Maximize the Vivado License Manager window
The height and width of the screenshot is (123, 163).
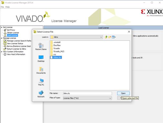click(152, 3)
